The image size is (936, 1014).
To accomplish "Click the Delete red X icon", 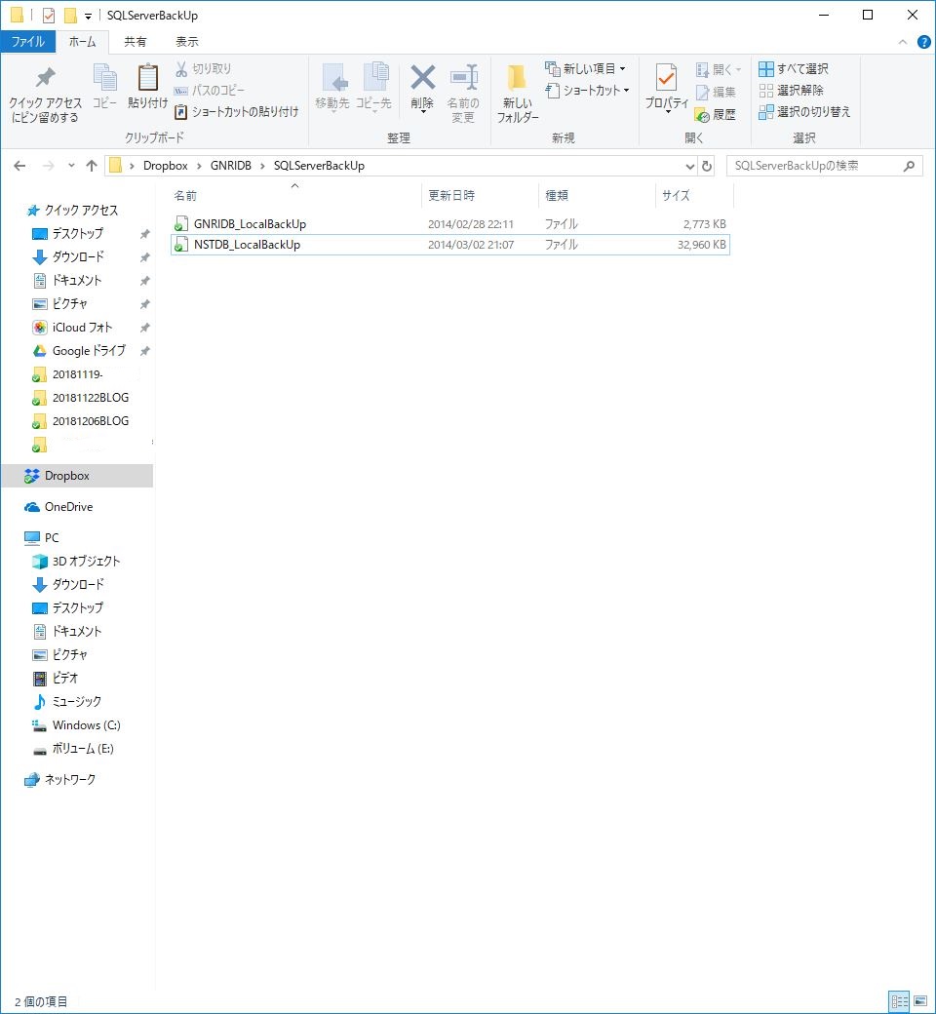I will tap(422, 78).
